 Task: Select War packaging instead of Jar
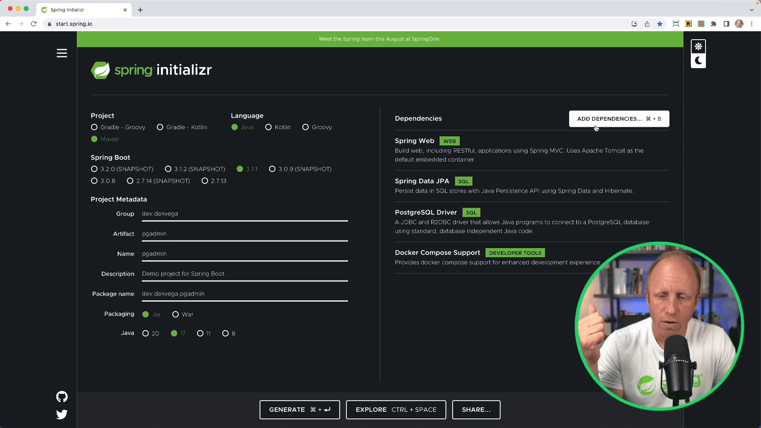[x=176, y=314]
